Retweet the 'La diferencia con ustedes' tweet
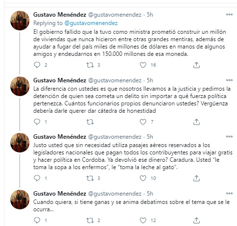This screenshot has width=237, height=226. 90,122
